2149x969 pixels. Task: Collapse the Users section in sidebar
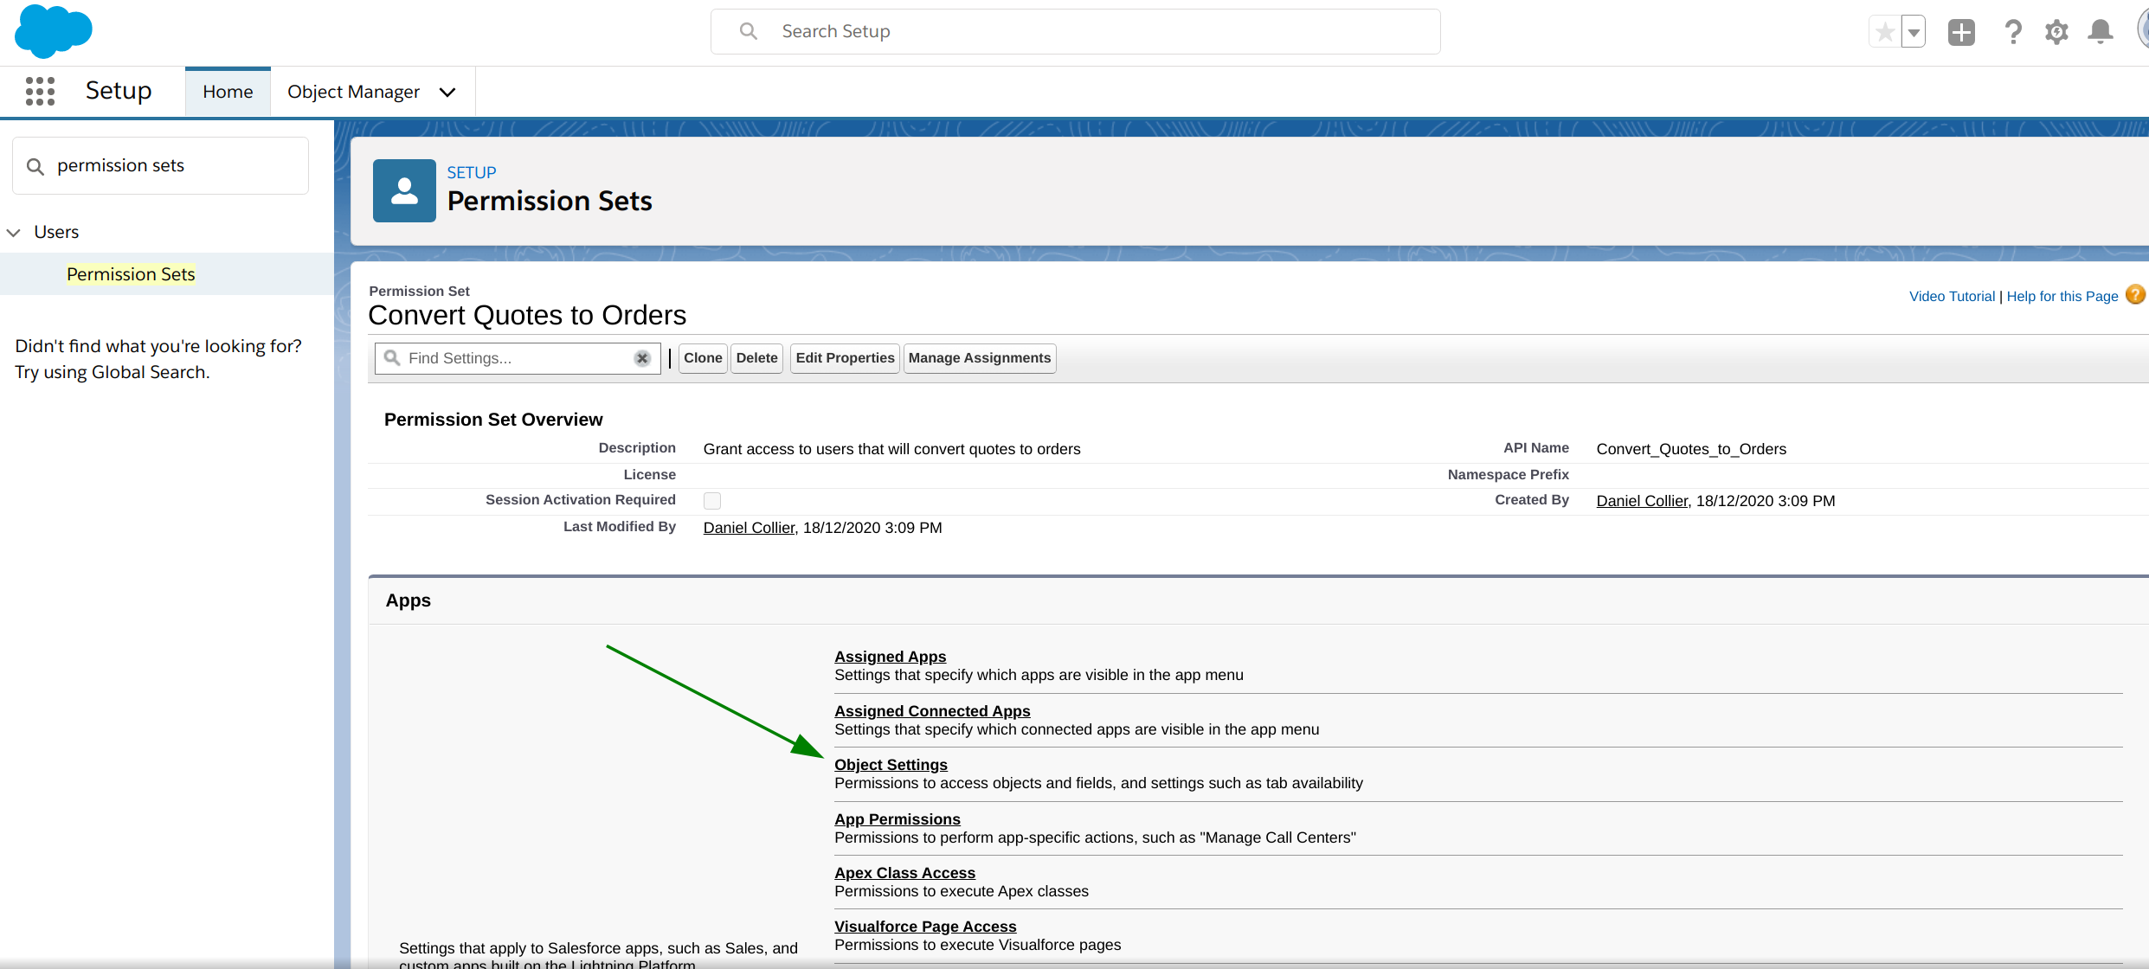point(14,232)
